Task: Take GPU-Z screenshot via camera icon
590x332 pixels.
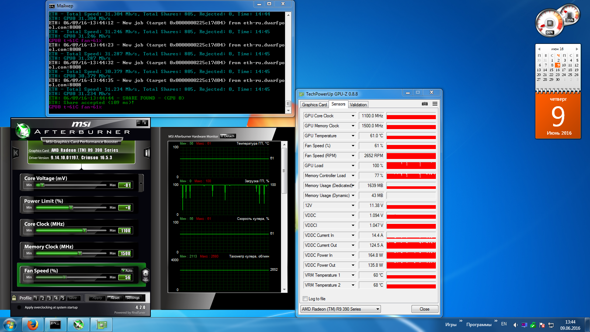Action: pyautogui.click(x=425, y=104)
